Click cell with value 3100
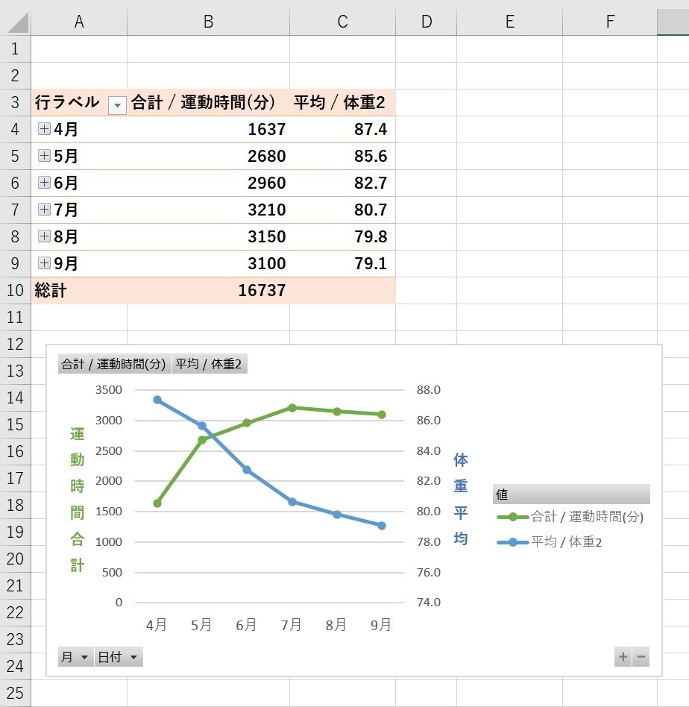Viewport: 689px width, 707px height. point(208,263)
